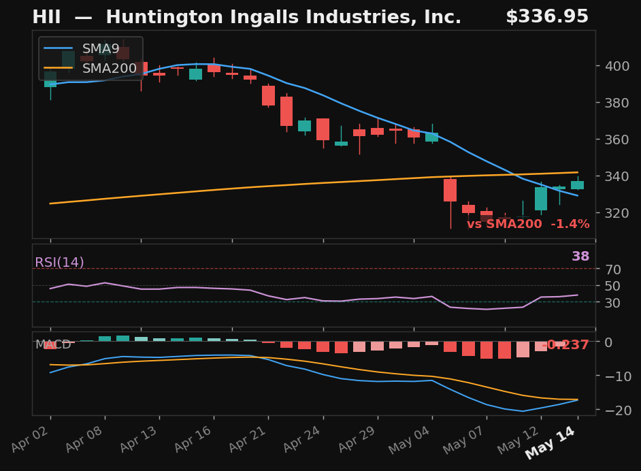Click the vs SMA200 -1.4% annotation

[x=528, y=224]
